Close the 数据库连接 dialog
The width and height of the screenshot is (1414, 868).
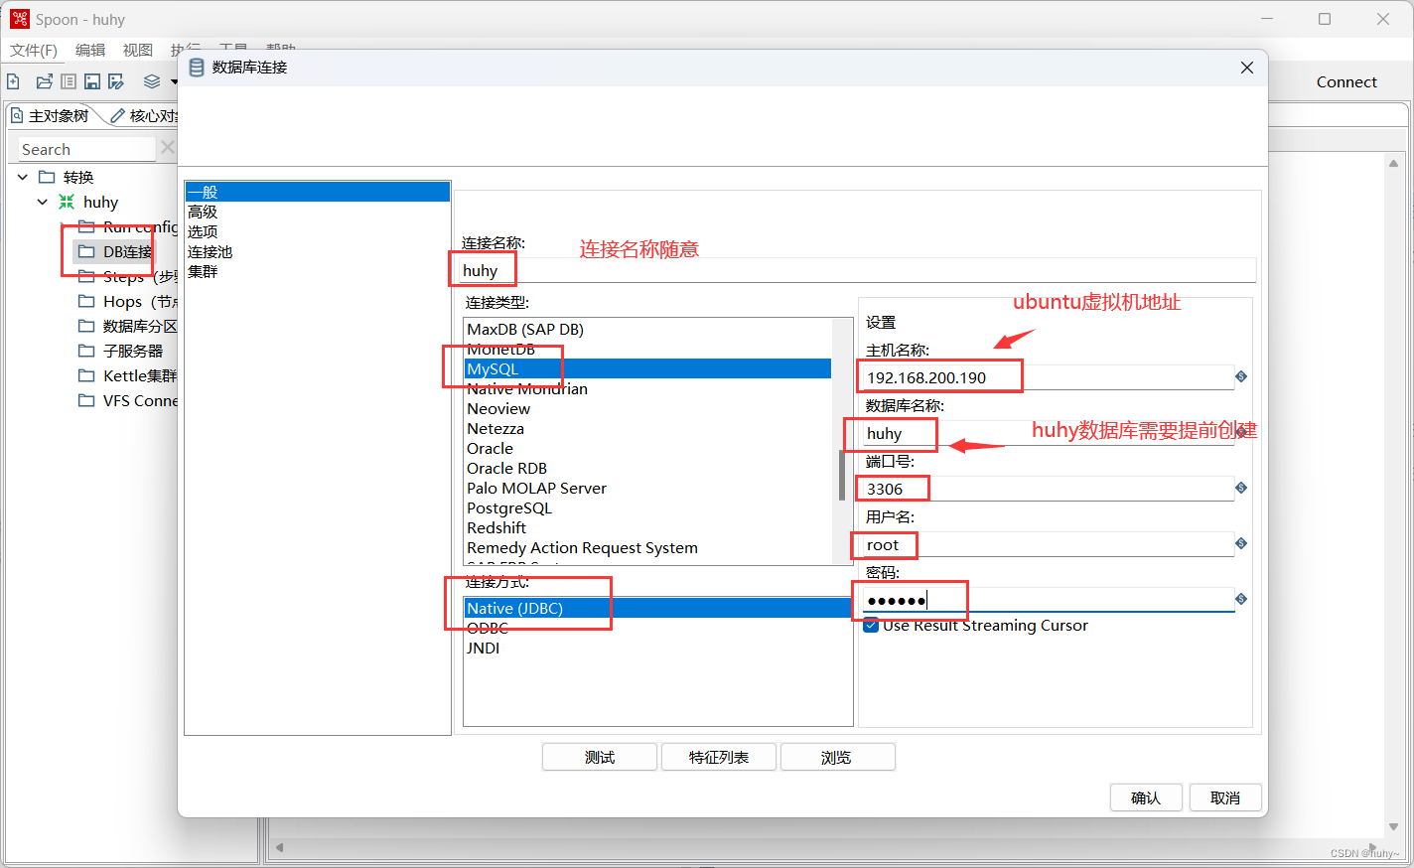pos(1247,68)
